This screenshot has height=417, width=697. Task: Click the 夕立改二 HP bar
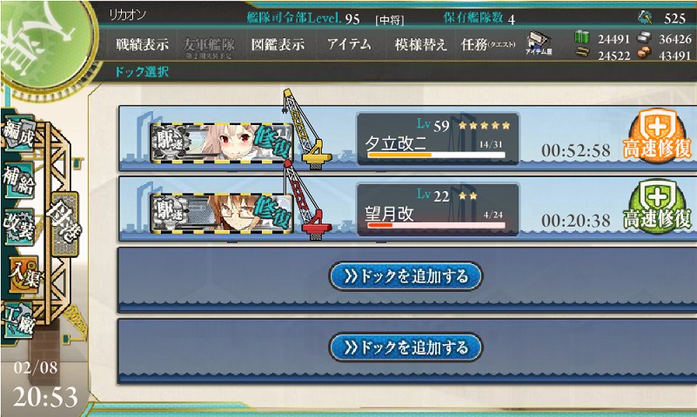point(437,155)
